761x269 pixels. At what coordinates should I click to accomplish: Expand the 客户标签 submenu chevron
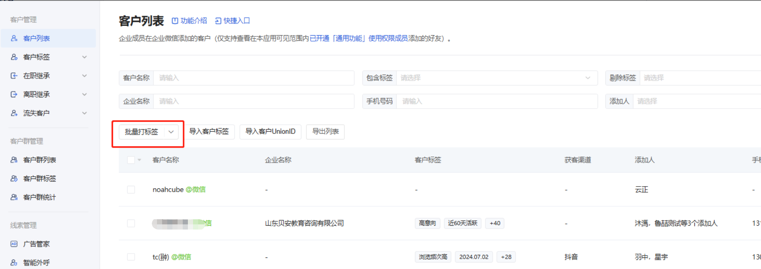[84, 57]
